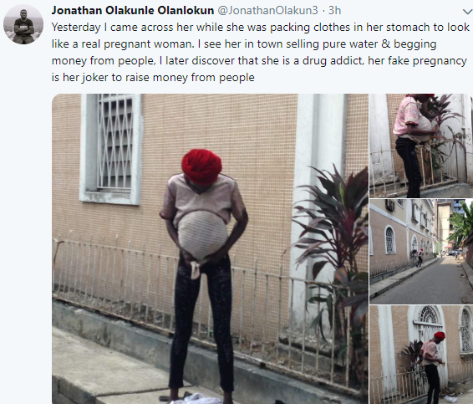This screenshot has width=473, height=404.
Task: View the top-right photo with pink shirt
Action: click(421, 146)
